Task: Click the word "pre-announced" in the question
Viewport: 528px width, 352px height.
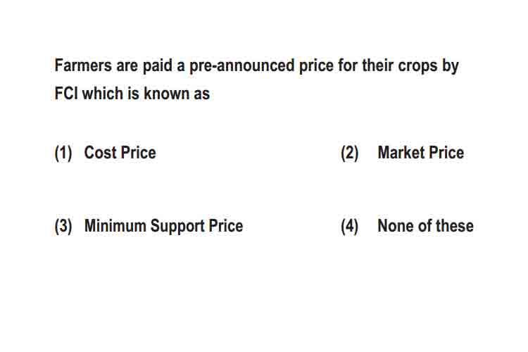Action: click(x=241, y=66)
